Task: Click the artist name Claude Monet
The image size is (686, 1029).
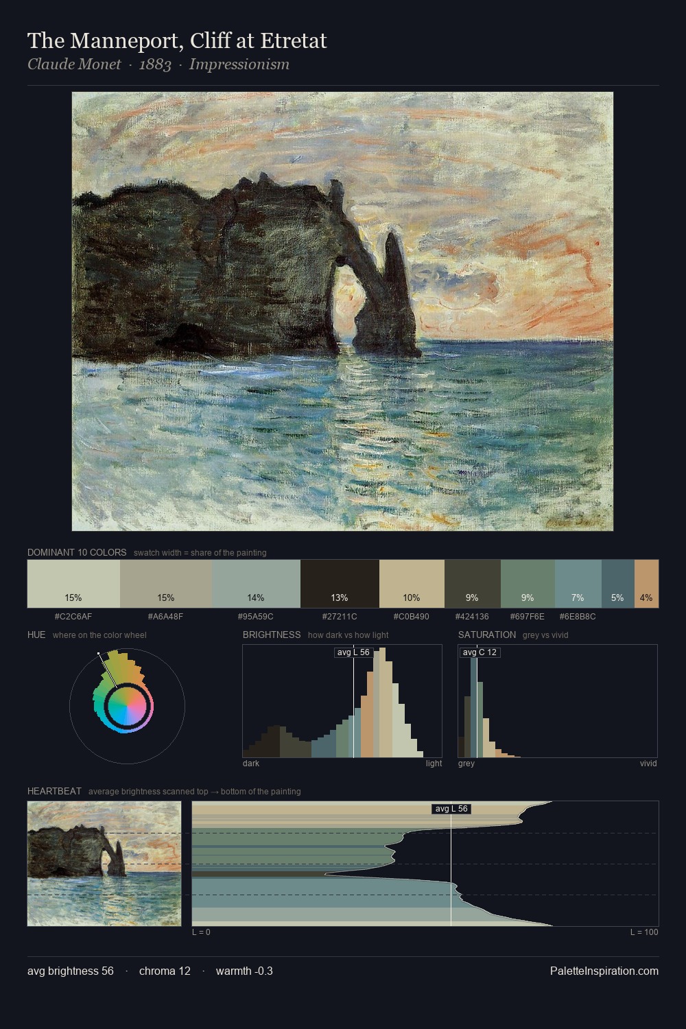Action: tap(74, 64)
